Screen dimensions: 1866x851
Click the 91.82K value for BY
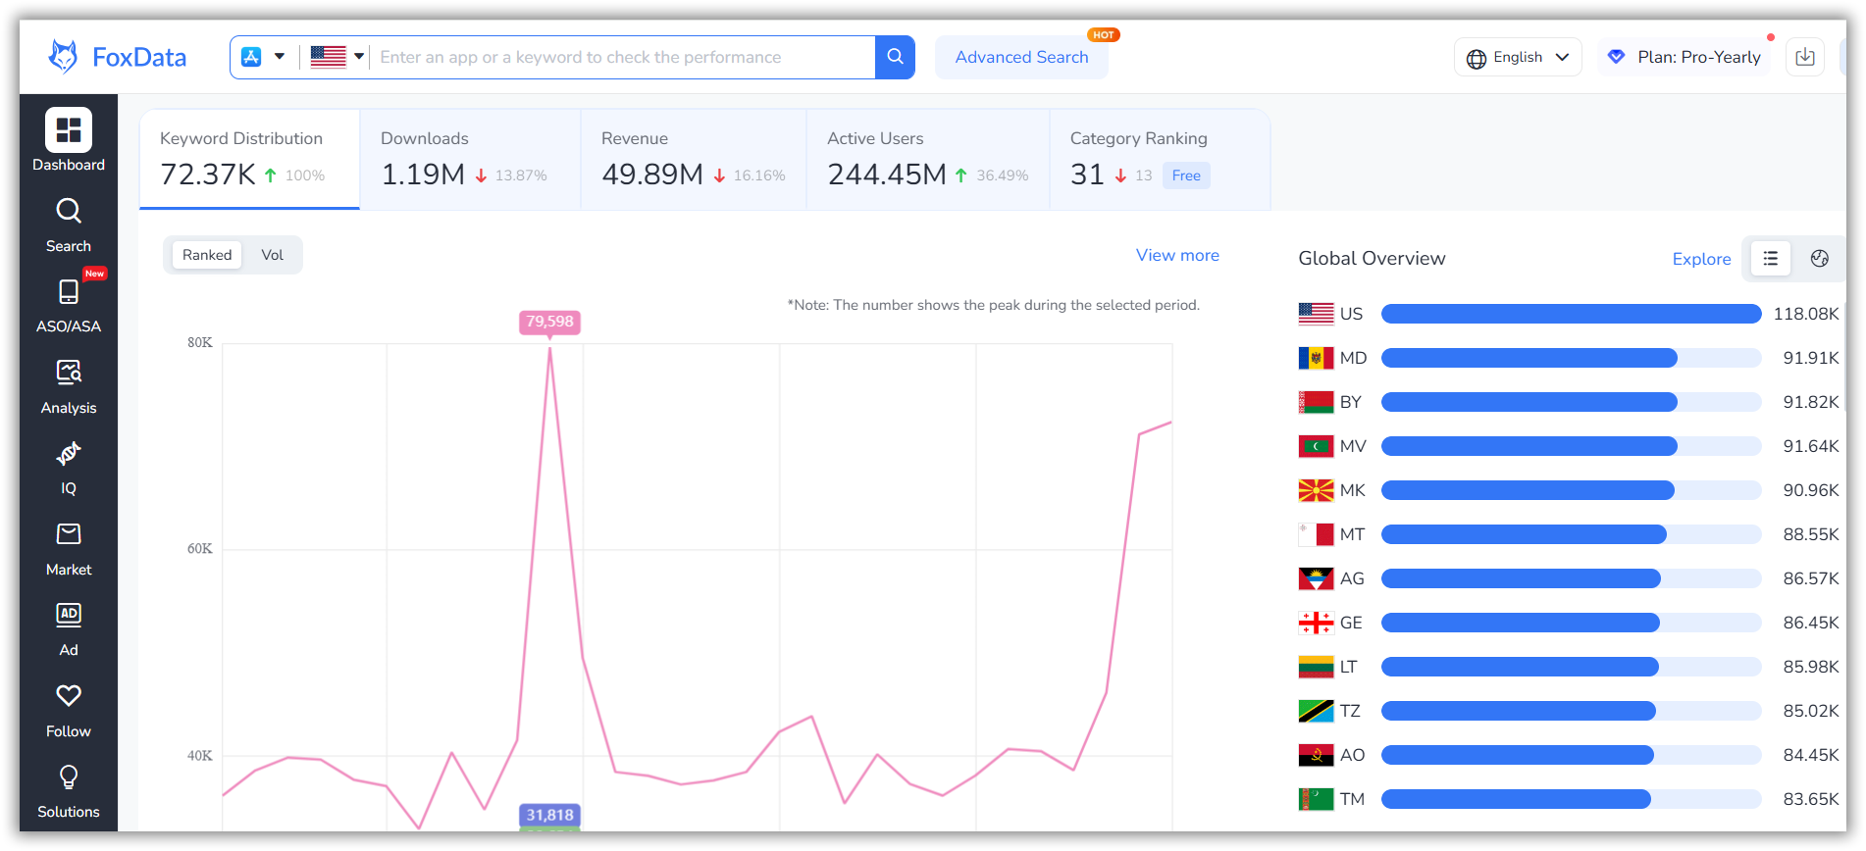tap(1810, 402)
